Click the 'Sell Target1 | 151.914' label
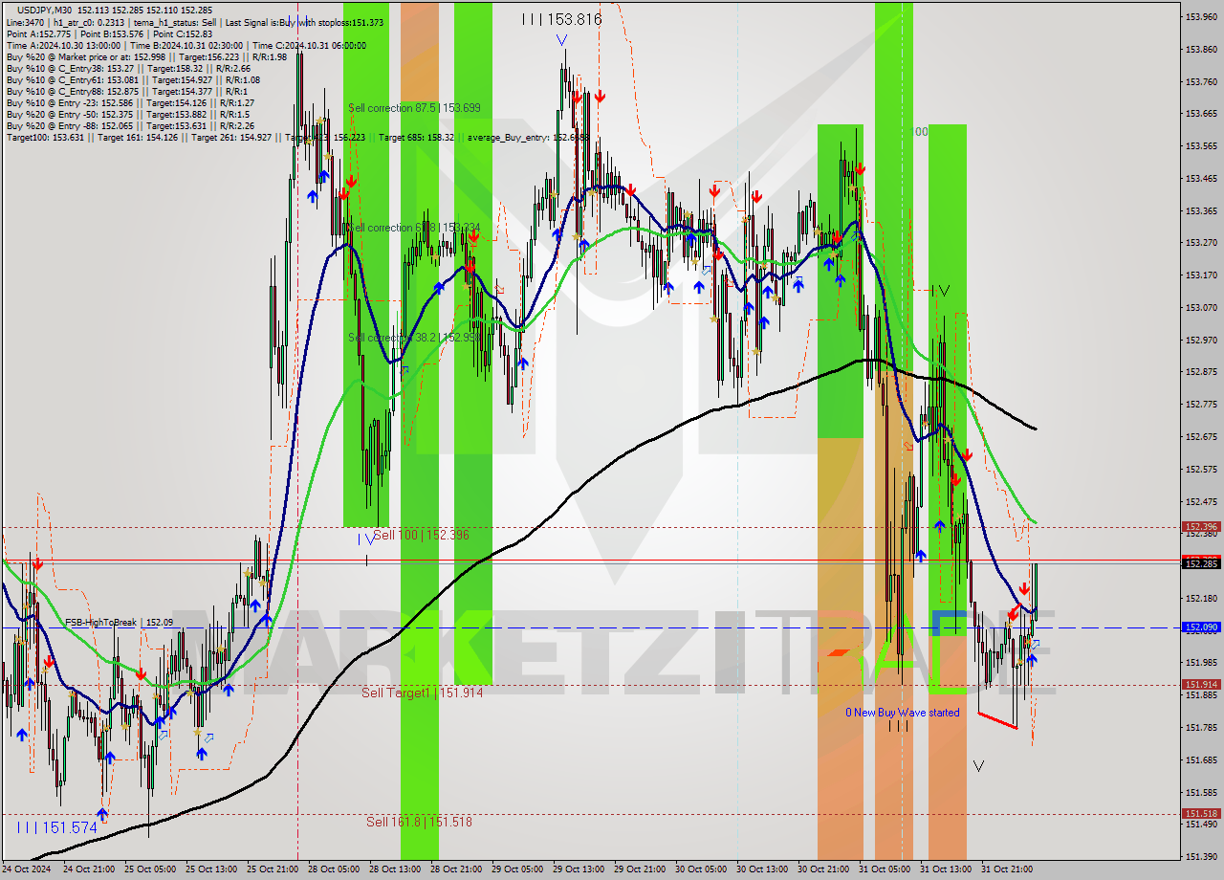The image size is (1224, 880). pyautogui.click(x=422, y=693)
